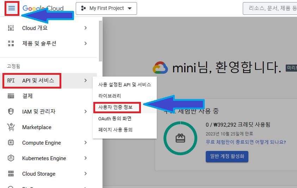Screen dimensions: 297x188
Task: Click the search bar for resources and docs
Action: tap(270, 8)
